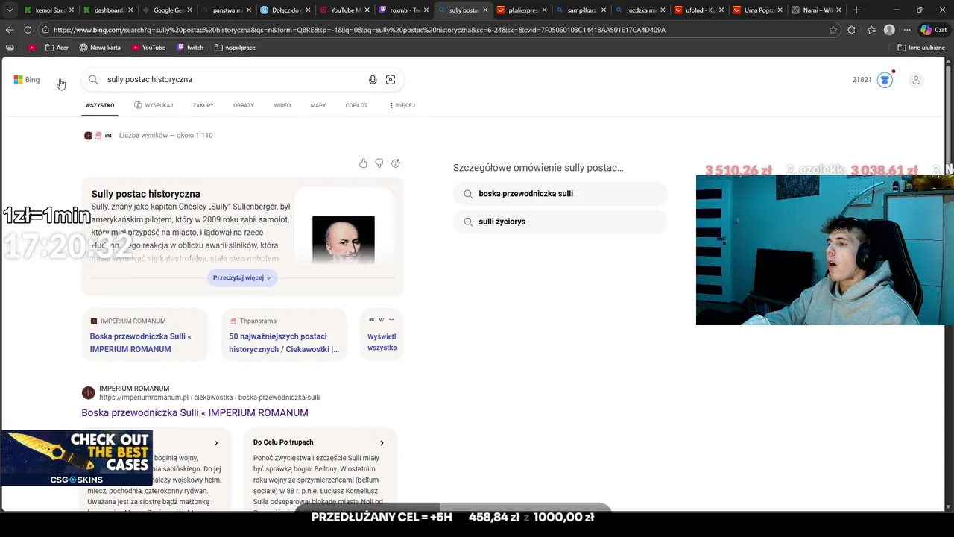Switch to MAPY tab
The image size is (954, 537).
pos(318,106)
